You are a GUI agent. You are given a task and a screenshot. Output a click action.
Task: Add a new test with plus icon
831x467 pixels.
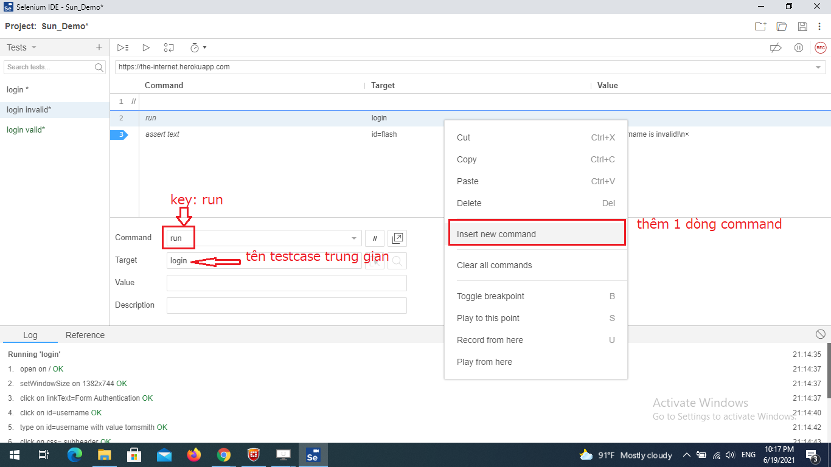click(x=99, y=47)
